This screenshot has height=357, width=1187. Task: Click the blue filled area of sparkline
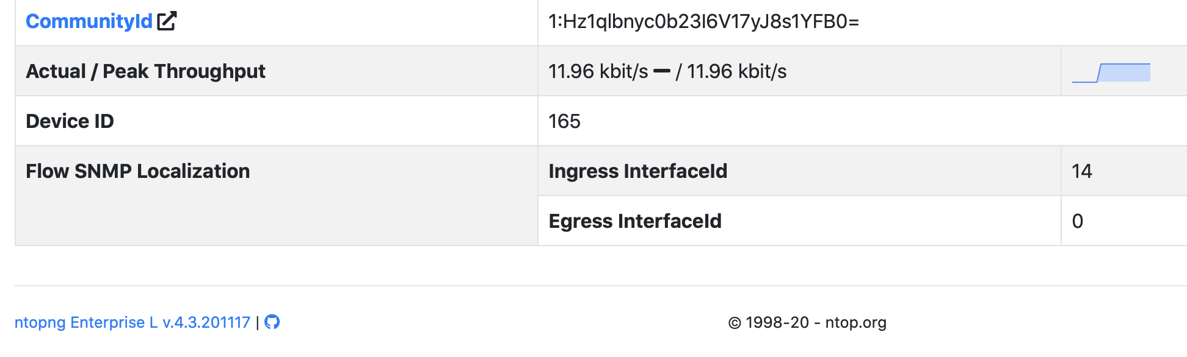coord(1124,72)
